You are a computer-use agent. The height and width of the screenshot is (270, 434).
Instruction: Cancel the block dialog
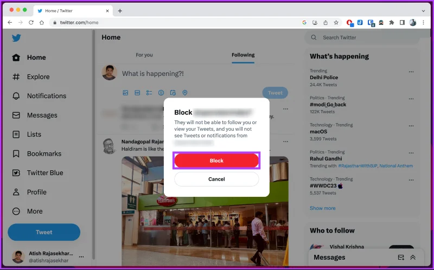(216, 179)
